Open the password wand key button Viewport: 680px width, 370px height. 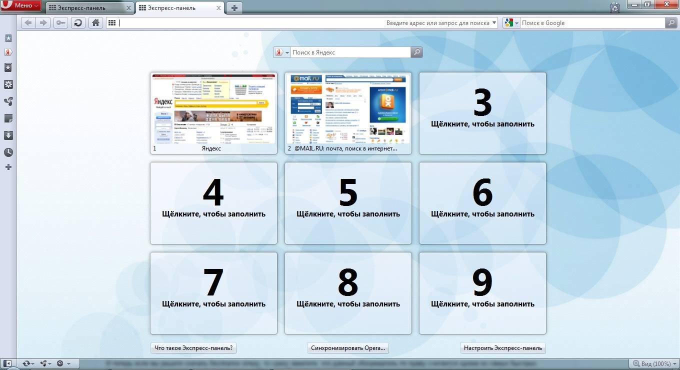coord(61,23)
